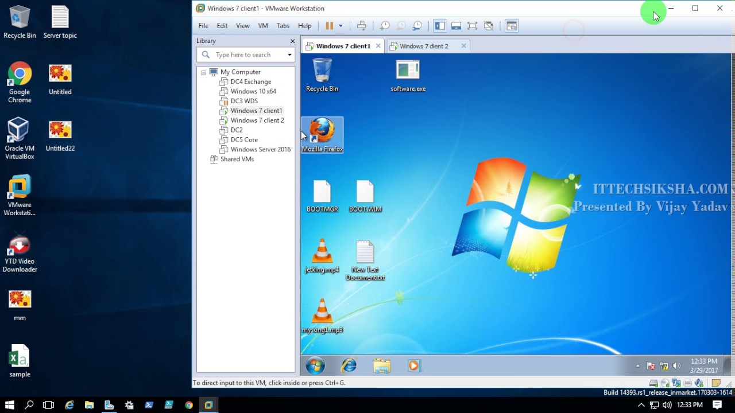Viewport: 735px width, 413px height.
Task: Close the Windows 7 client1 tab
Action: (378, 46)
